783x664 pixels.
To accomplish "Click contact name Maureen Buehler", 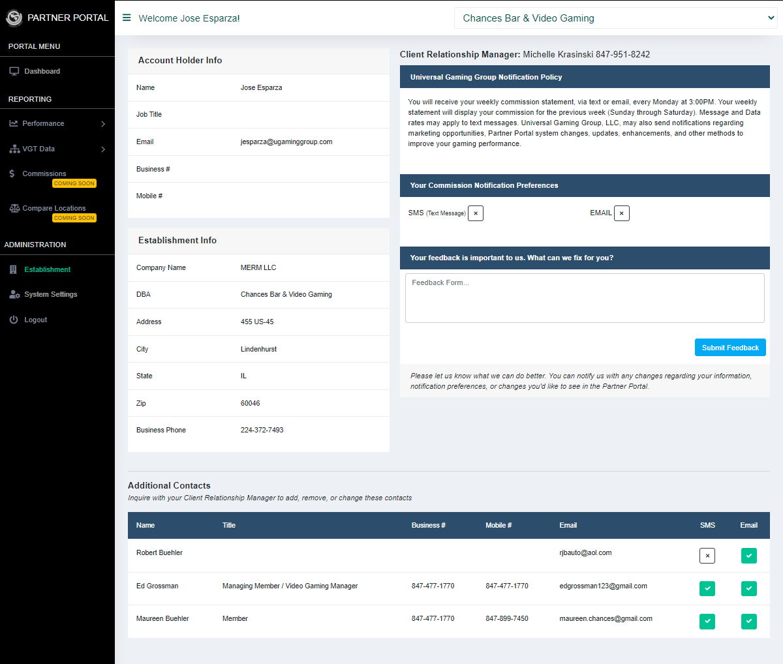I will click(162, 618).
